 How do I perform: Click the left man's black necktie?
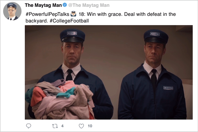pos(69,75)
